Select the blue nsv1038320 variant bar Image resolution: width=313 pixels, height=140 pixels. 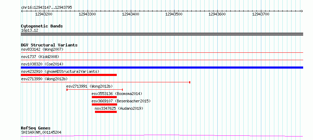coord(162,68)
